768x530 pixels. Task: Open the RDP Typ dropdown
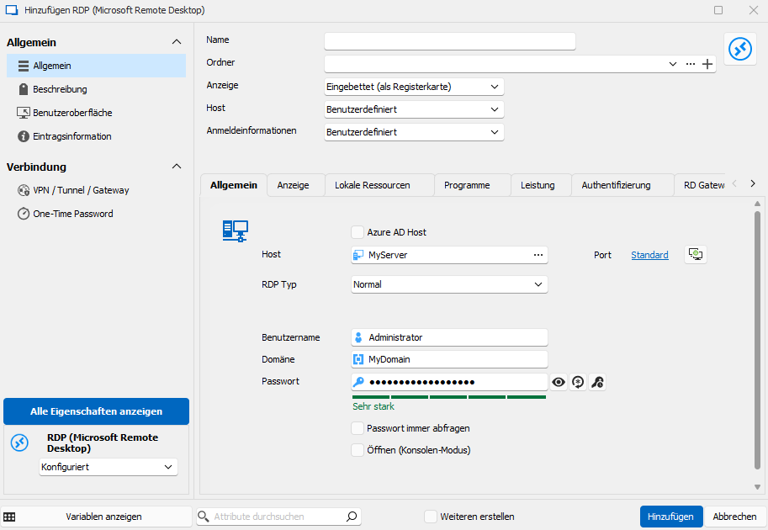pyautogui.click(x=449, y=284)
